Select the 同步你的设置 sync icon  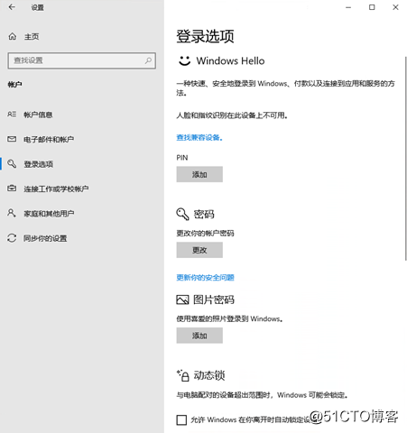[12, 238]
